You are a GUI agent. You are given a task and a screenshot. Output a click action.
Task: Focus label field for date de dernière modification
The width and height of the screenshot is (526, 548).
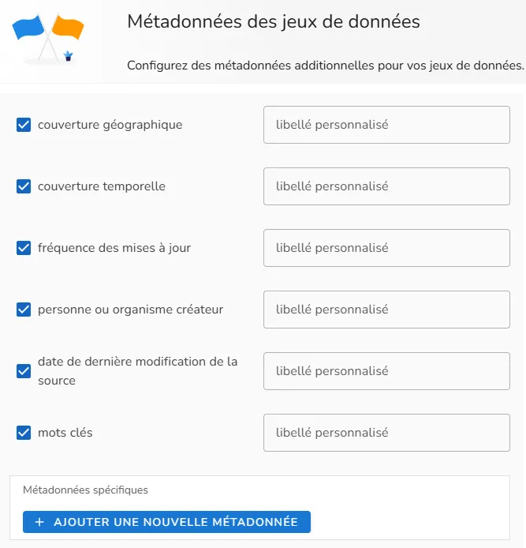(x=386, y=371)
